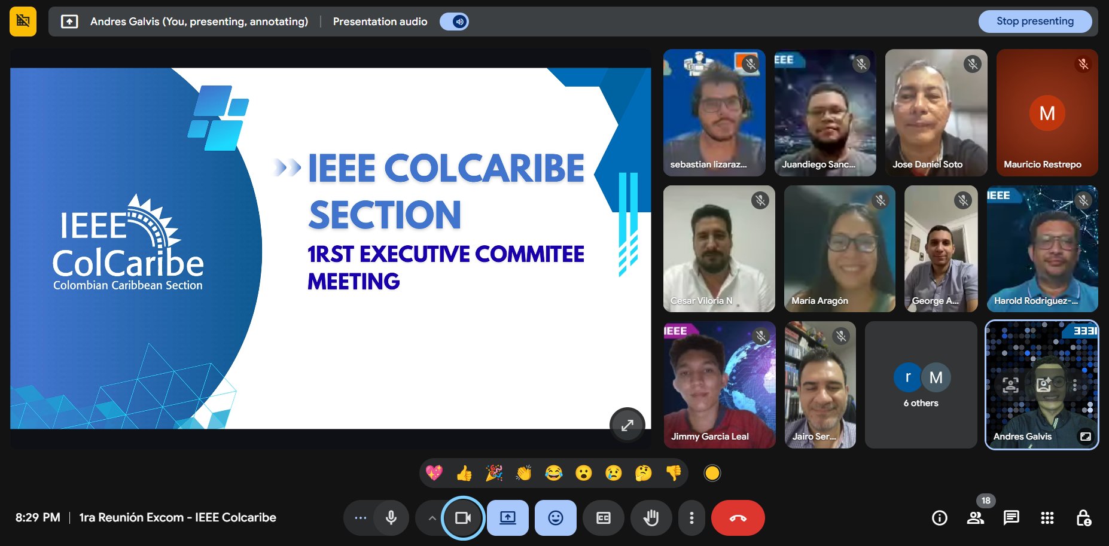Minimize the Andres Galvis self-view tile
This screenshot has width=1109, height=546.
click(1085, 437)
